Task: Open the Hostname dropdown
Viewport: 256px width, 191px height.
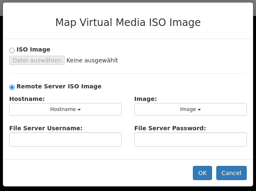Action: pos(65,109)
